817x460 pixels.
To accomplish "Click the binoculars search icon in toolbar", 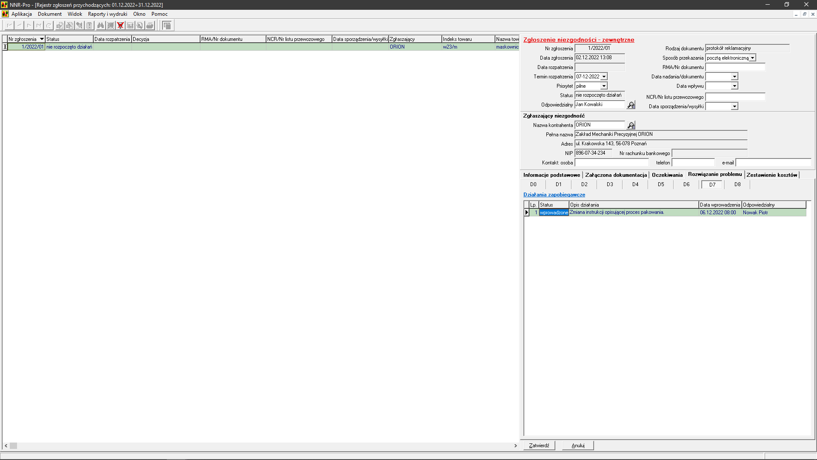I will 100,26.
